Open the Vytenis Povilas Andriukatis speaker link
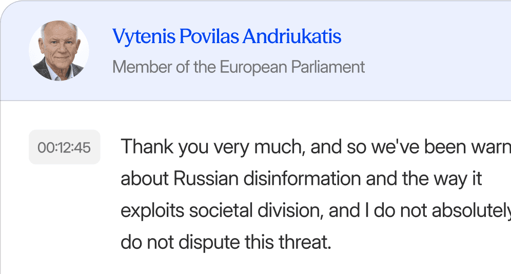The height and width of the screenshot is (274, 511). 227,36
